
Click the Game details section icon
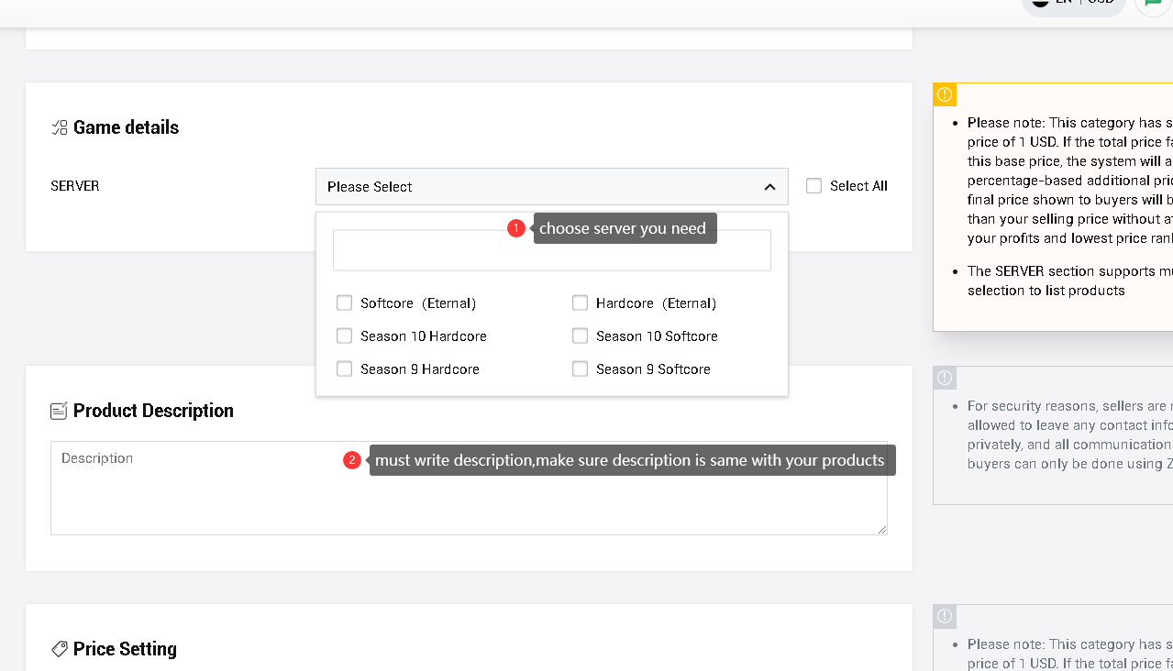60,127
